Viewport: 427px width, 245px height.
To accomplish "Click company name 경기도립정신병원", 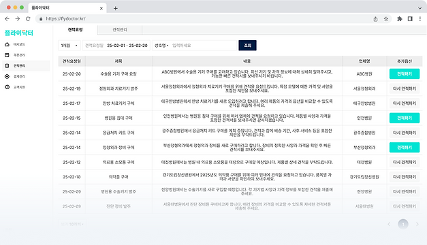I will pyautogui.click(x=364, y=177).
